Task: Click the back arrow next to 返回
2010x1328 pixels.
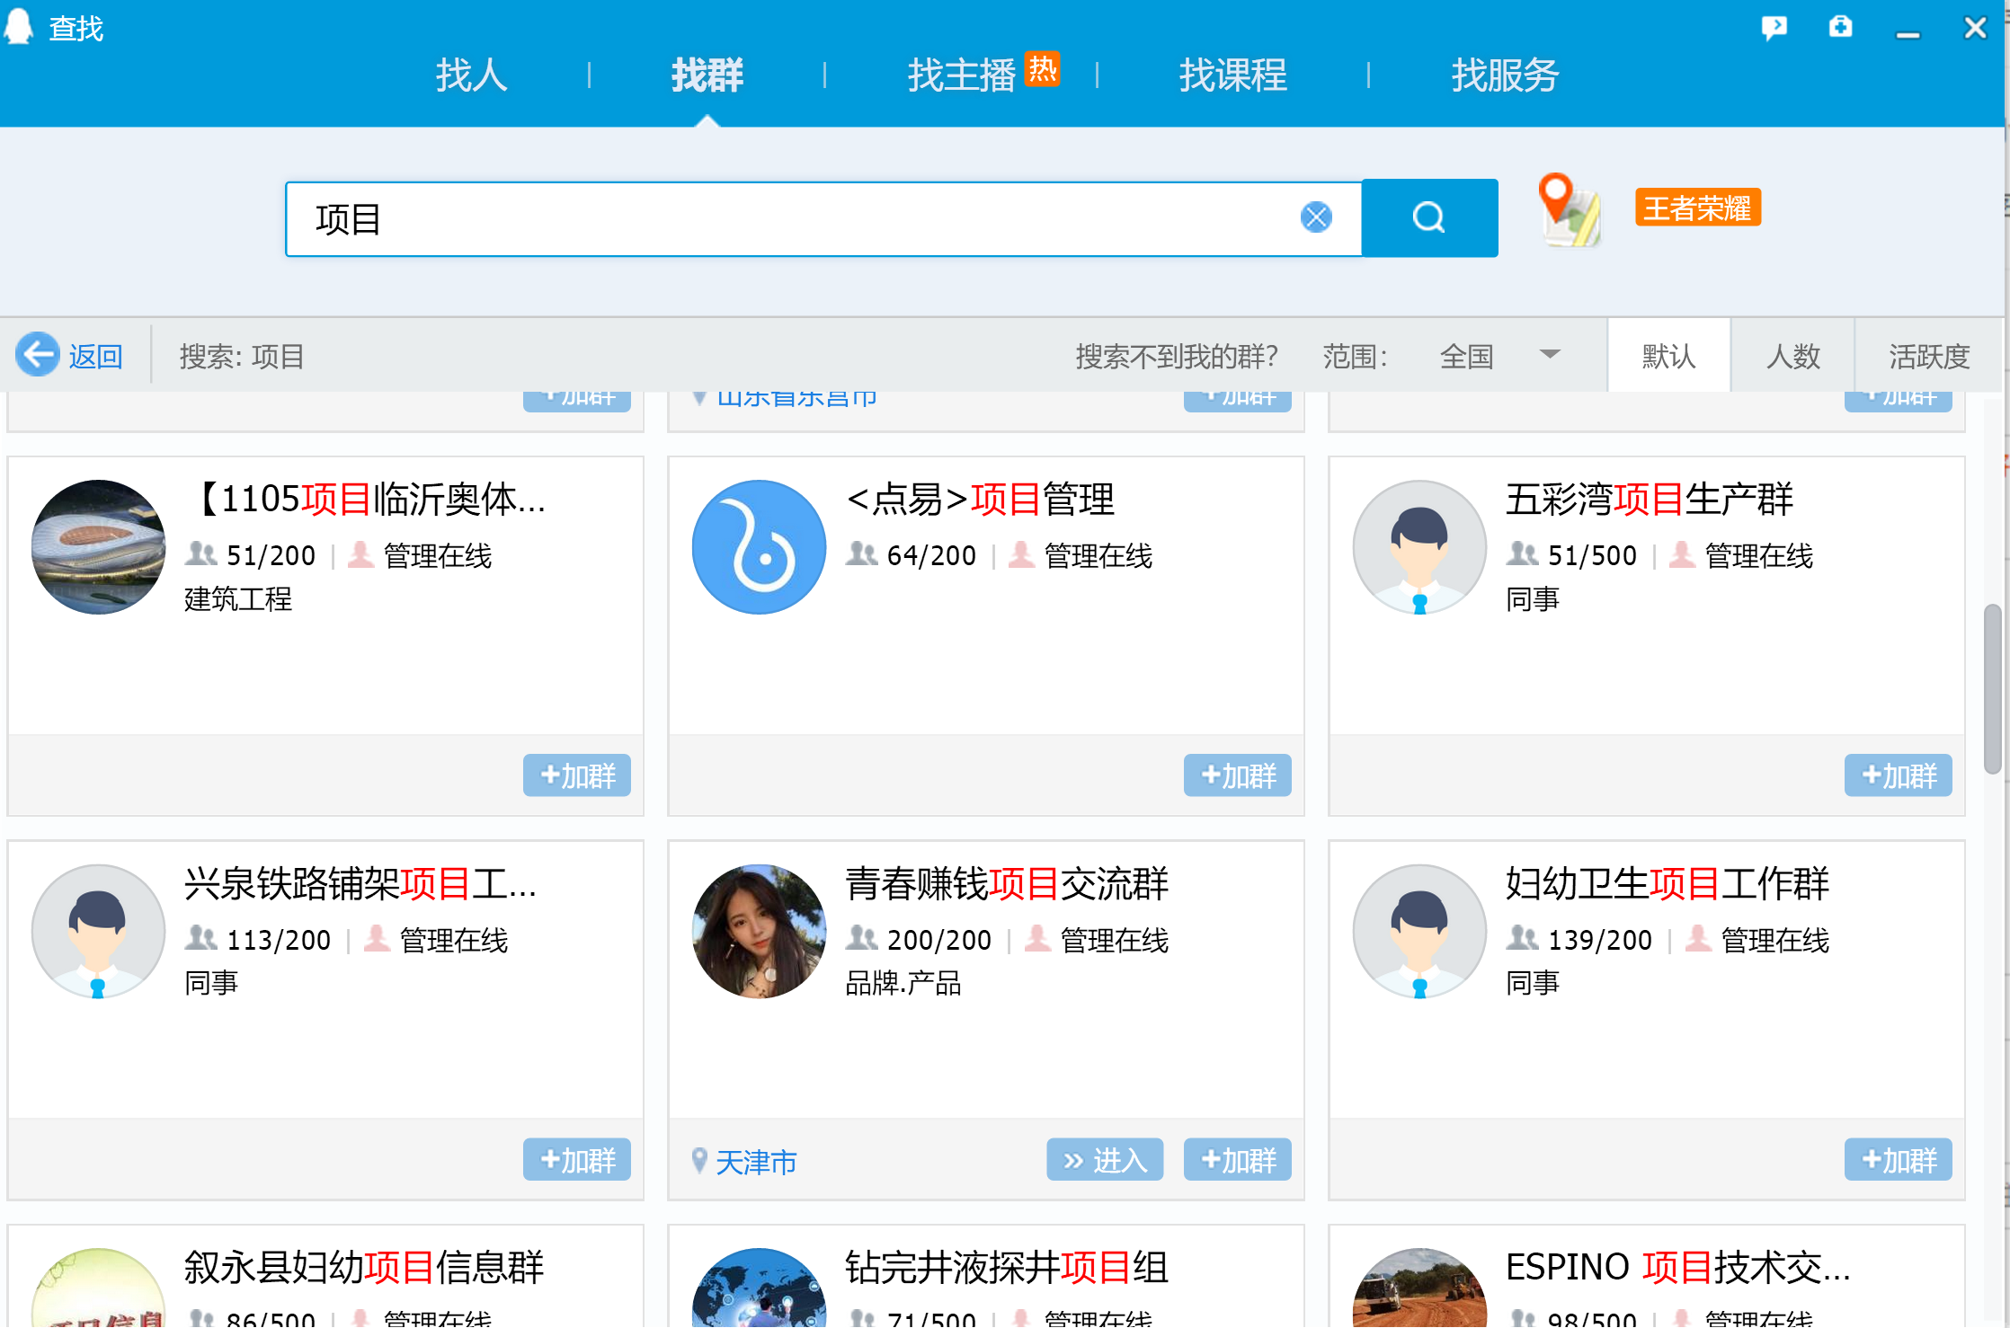Action: (37, 355)
